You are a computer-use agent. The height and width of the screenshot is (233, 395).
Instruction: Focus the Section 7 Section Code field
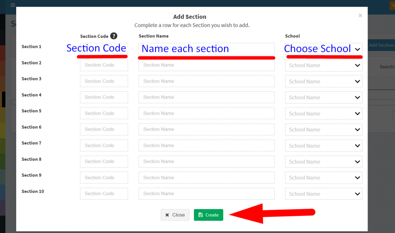tap(104, 145)
